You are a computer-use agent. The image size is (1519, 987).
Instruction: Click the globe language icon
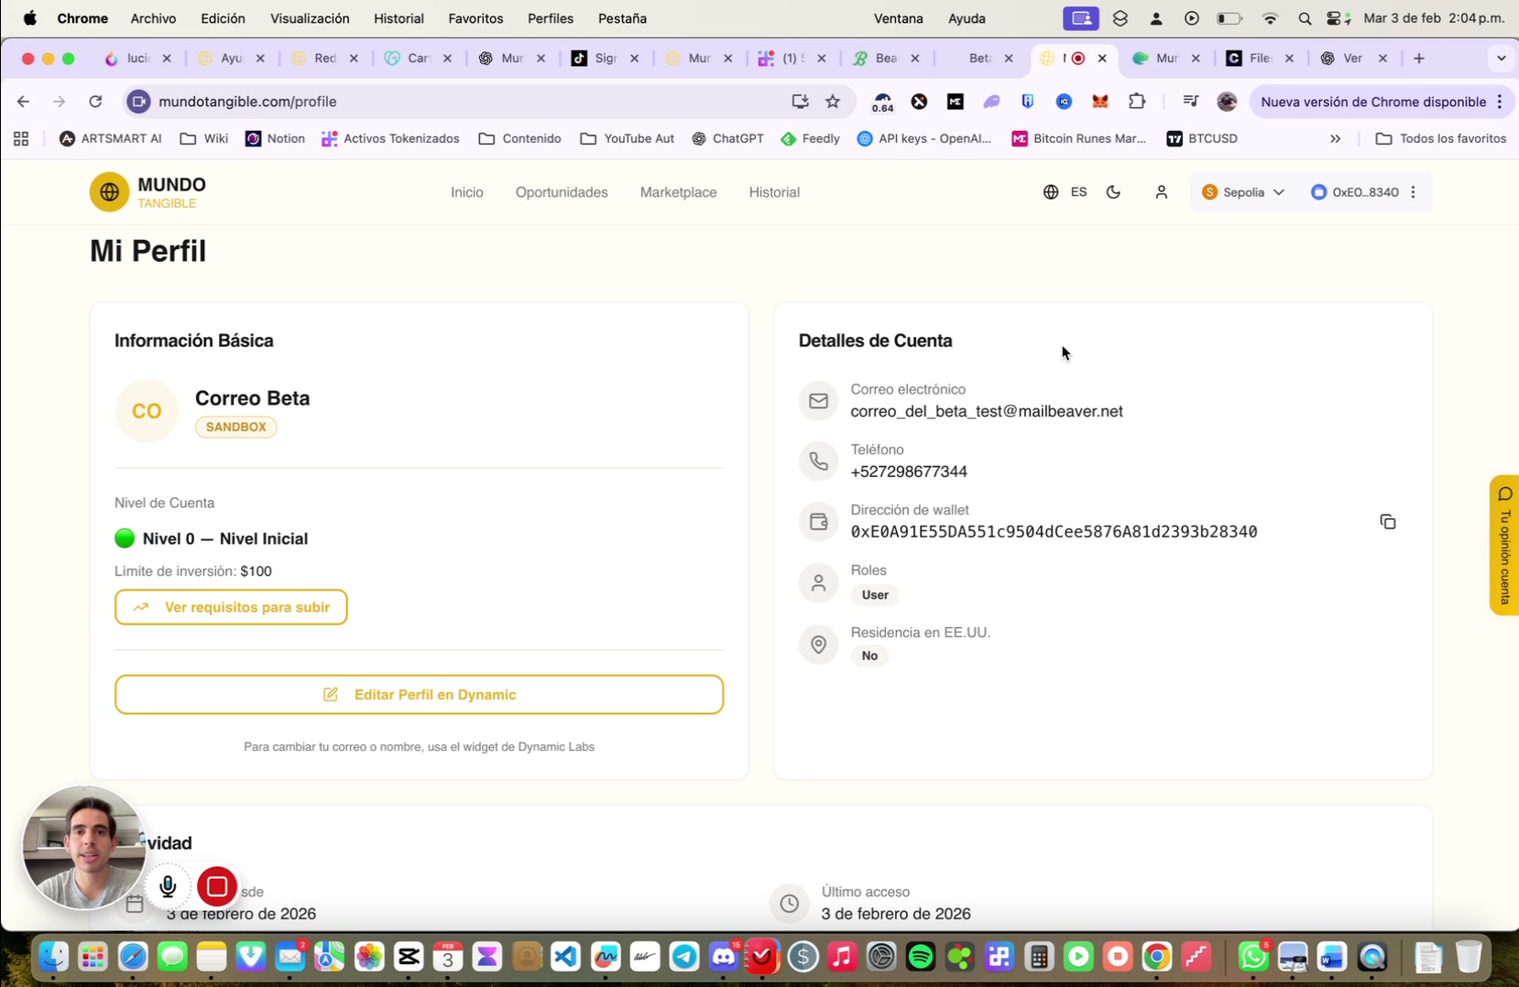(1051, 192)
